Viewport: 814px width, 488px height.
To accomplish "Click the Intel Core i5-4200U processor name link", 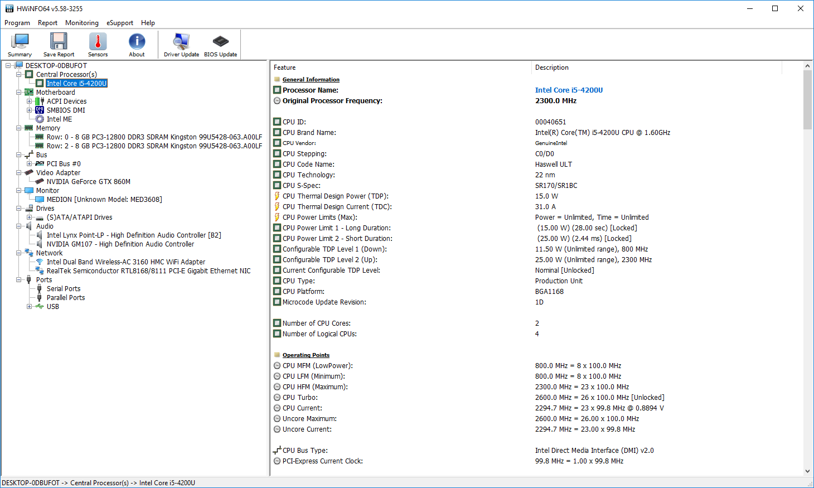I will pyautogui.click(x=569, y=90).
